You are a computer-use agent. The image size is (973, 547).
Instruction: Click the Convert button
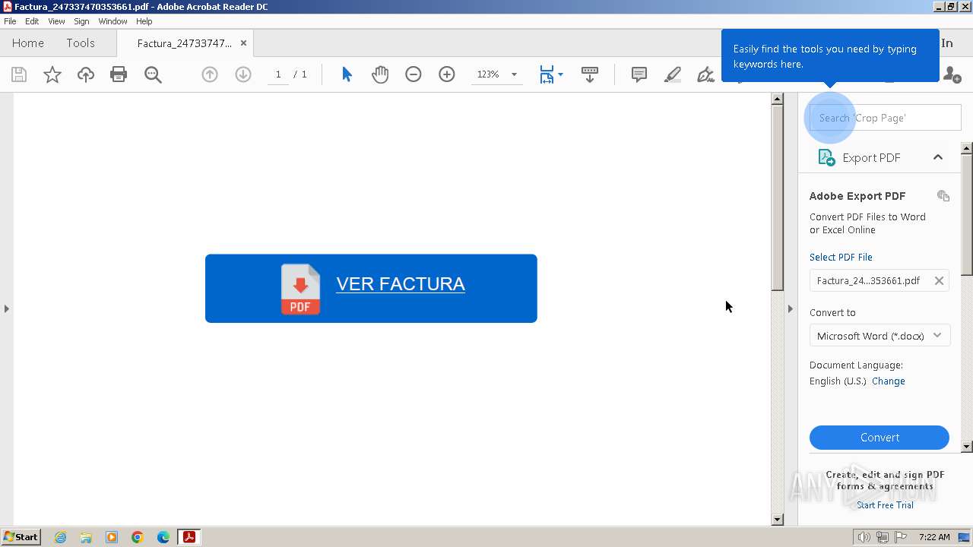click(x=880, y=438)
